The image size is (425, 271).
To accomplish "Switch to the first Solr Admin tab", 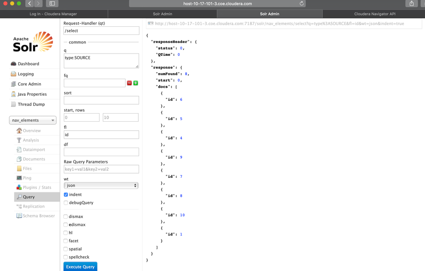I will point(163,14).
